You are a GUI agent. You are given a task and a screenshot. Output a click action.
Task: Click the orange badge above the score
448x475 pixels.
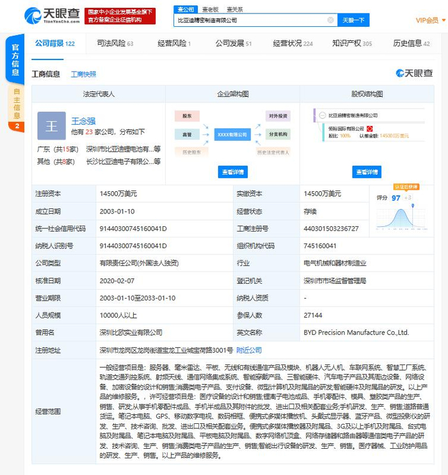click(406, 187)
